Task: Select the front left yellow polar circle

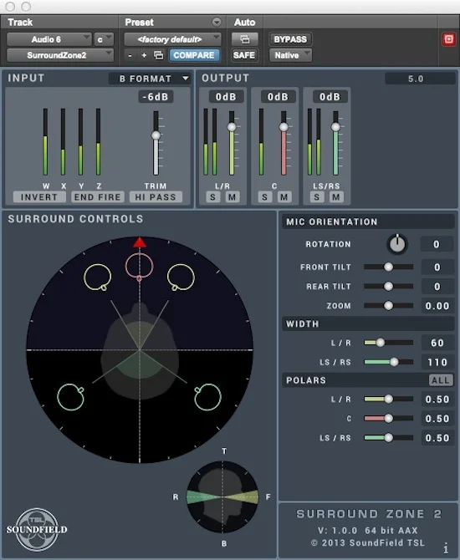Action: 98,277
